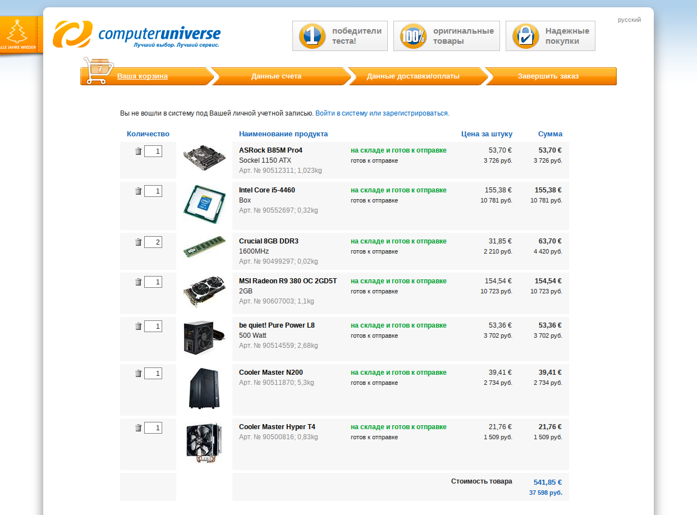Click the 100% original goods badge icon
Screen dimensions: 697x515
[413, 36]
